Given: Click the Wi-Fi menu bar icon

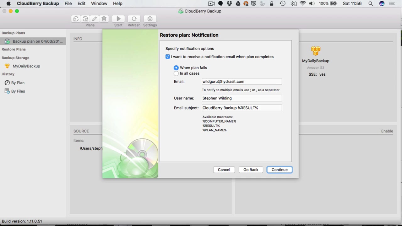Looking at the screenshot, I should (303, 3).
